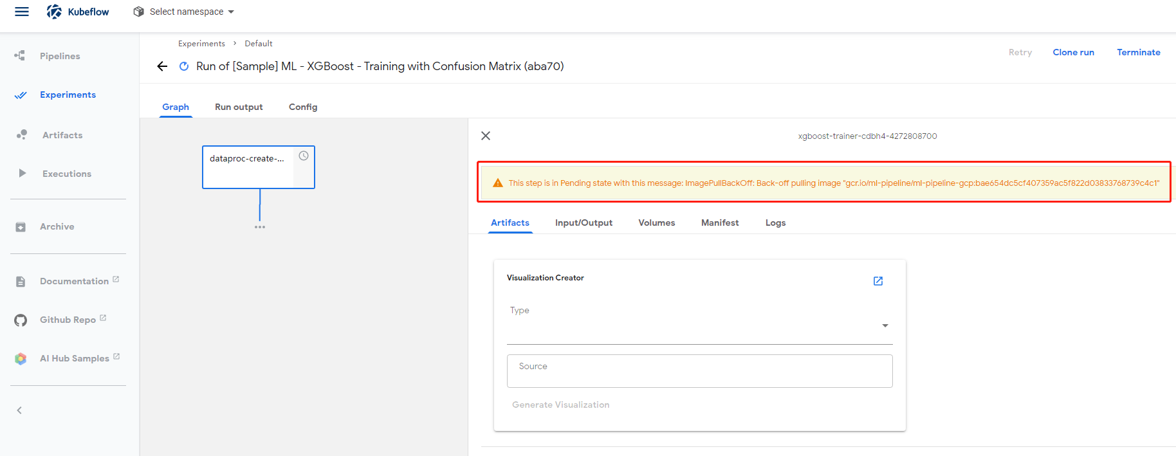Open Visualization Creator popout icon
1176x456 pixels.
click(878, 281)
